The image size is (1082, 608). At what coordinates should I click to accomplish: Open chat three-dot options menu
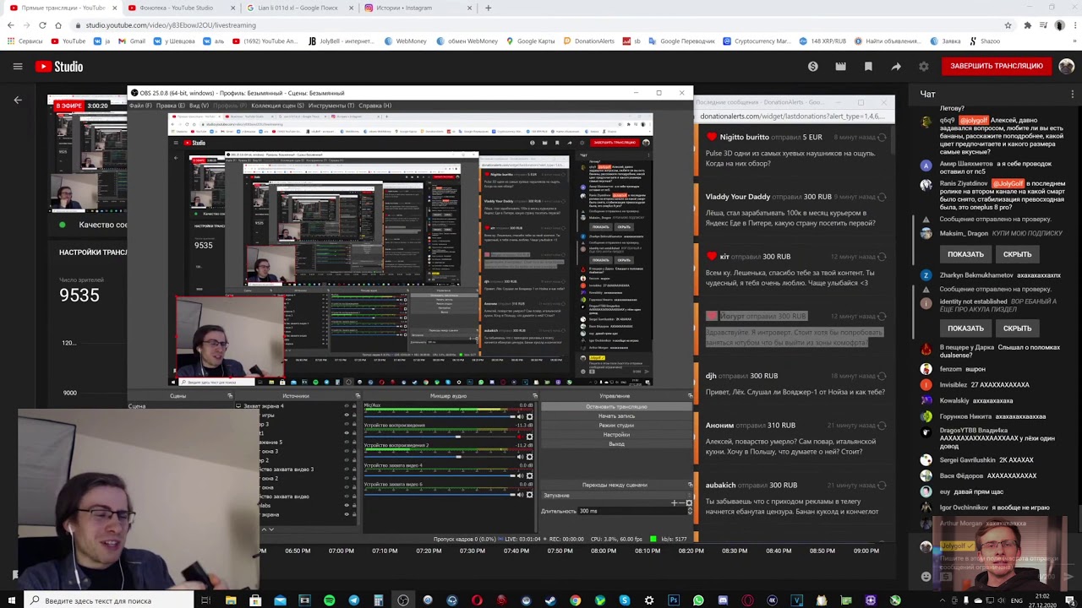click(x=1074, y=94)
